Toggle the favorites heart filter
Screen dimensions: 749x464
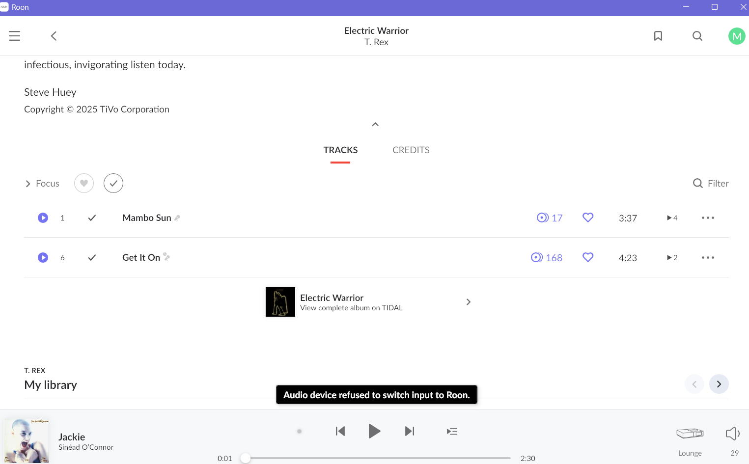point(84,183)
